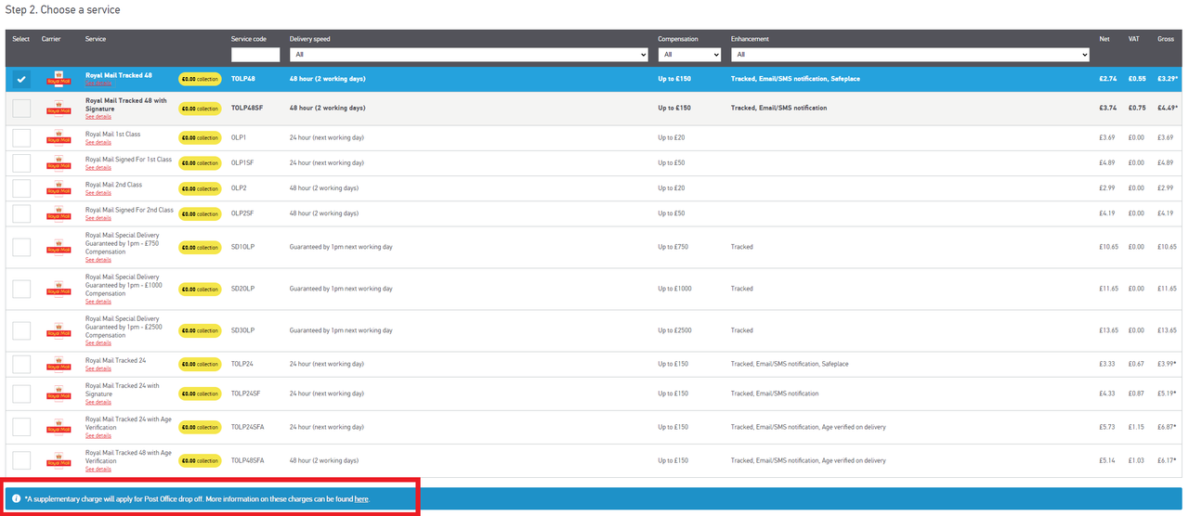Open the Enhancement filter dropdown

[909, 55]
